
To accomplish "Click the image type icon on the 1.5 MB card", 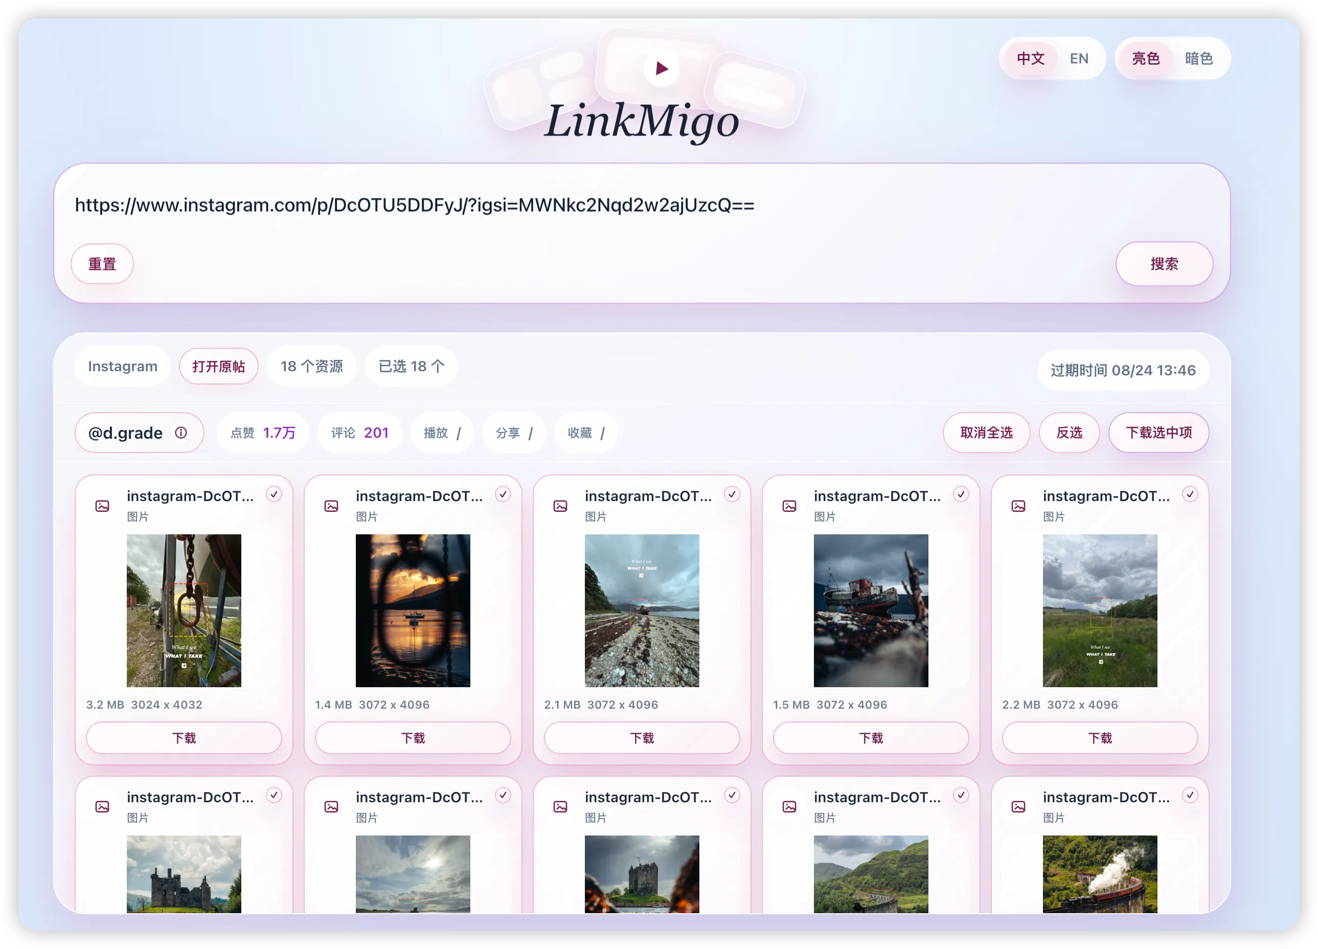I will [789, 506].
